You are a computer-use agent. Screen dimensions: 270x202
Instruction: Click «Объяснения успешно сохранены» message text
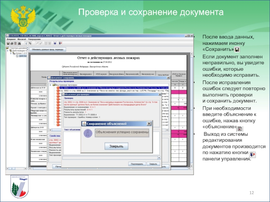pos(122,132)
